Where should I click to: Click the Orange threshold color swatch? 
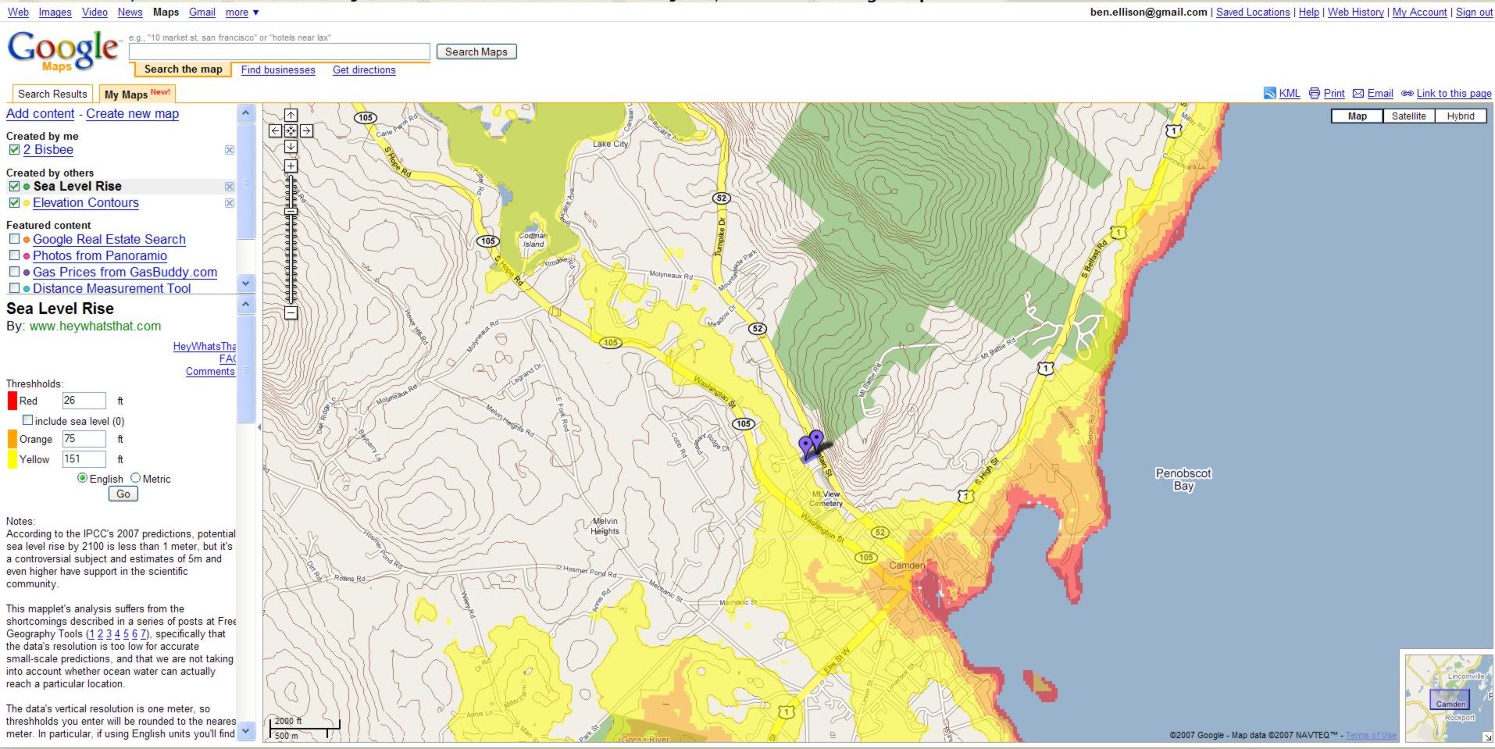click(x=12, y=439)
